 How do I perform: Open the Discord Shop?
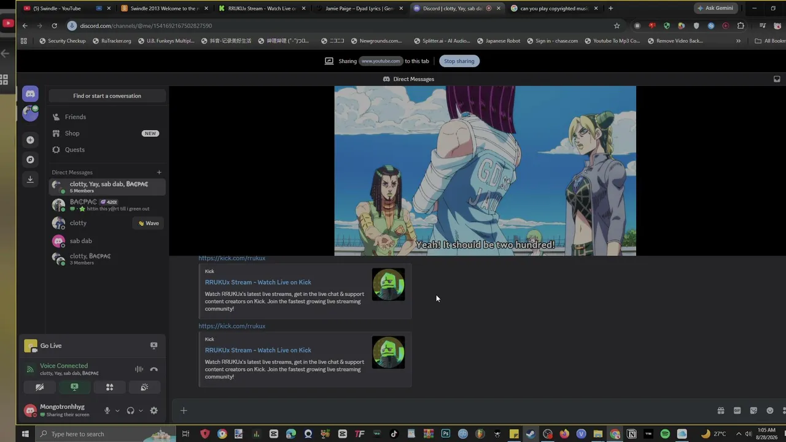[x=107, y=133]
